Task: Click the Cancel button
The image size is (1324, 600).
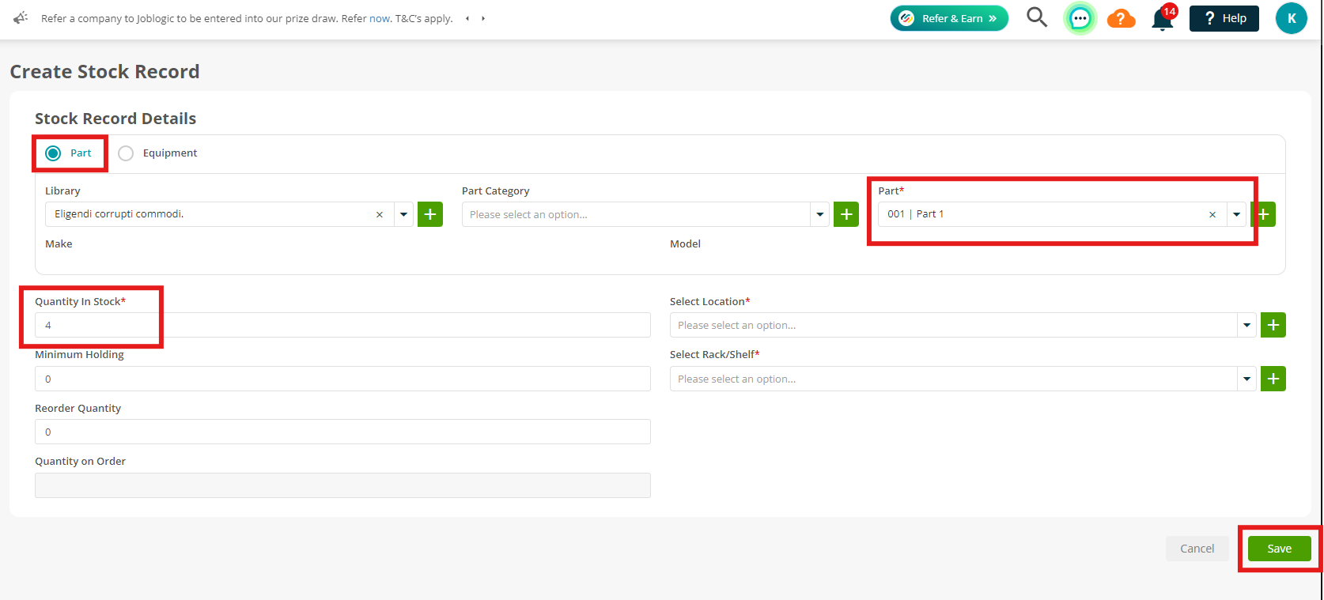Action: coord(1197,549)
